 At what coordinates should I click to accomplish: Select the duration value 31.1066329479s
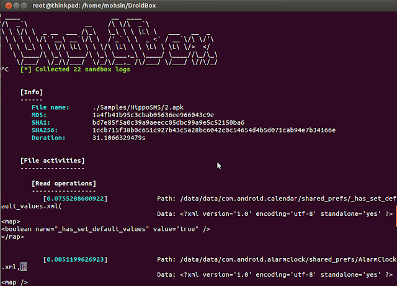pyautogui.click(x=119, y=138)
